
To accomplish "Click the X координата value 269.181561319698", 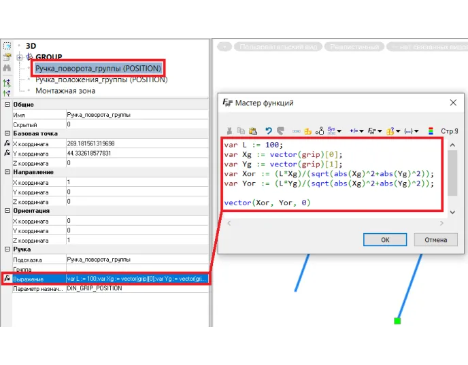I will [x=137, y=143].
